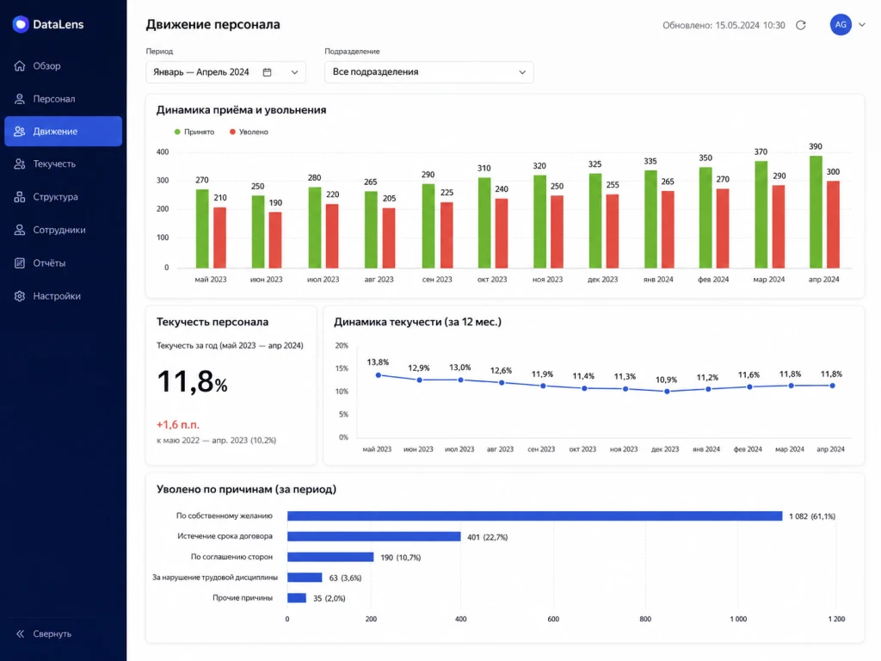Click the gear icon for Настройки
Image resolution: width=881 pixels, height=661 pixels.
click(20, 296)
